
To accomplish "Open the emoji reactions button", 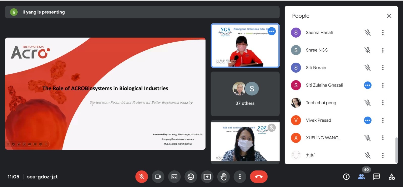I will (x=191, y=177).
